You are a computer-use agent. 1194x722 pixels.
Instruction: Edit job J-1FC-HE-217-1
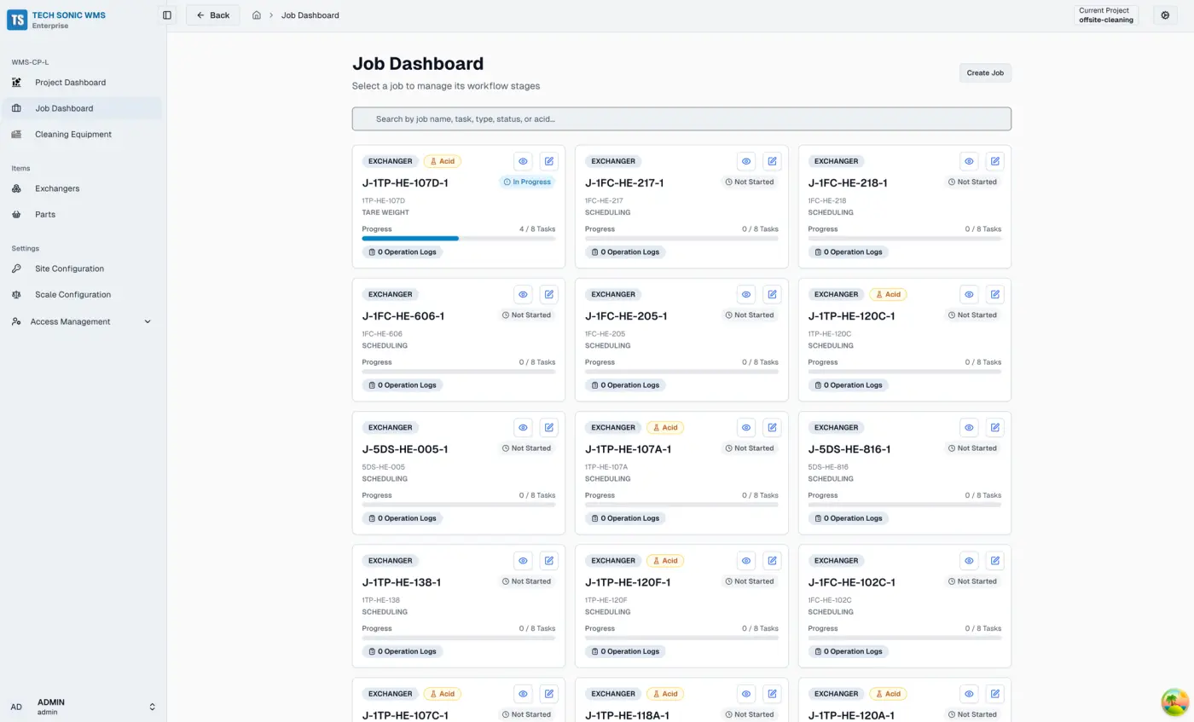(772, 161)
